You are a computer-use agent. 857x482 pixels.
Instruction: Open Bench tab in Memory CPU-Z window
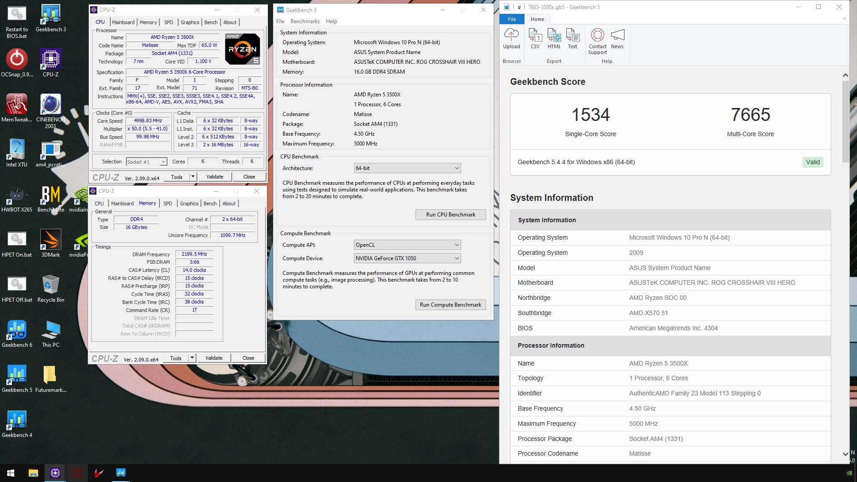tap(210, 204)
